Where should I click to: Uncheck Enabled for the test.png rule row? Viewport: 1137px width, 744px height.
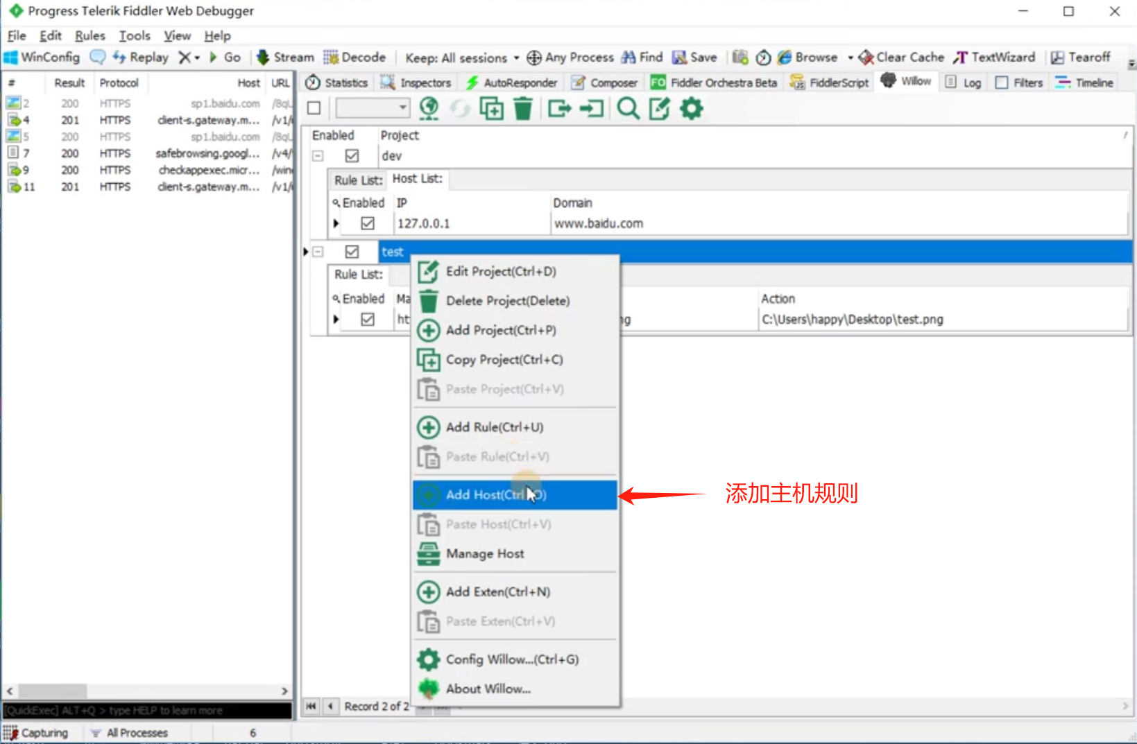click(x=368, y=319)
